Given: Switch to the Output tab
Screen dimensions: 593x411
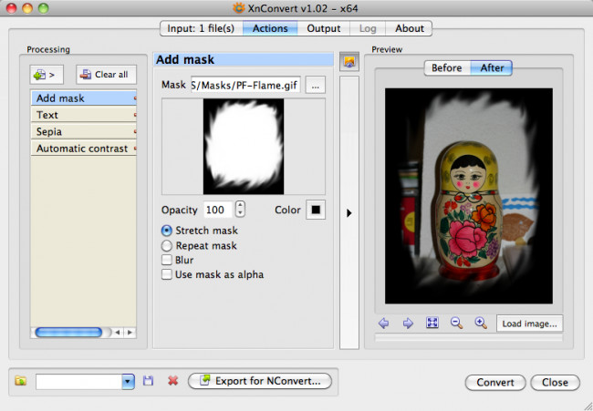Looking at the screenshot, I should click(x=323, y=28).
